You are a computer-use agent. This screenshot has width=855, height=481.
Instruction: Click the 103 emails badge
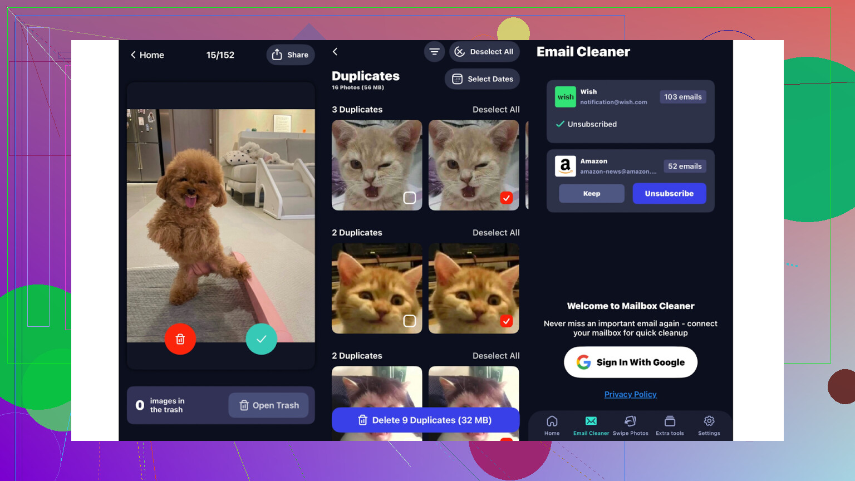click(x=682, y=97)
